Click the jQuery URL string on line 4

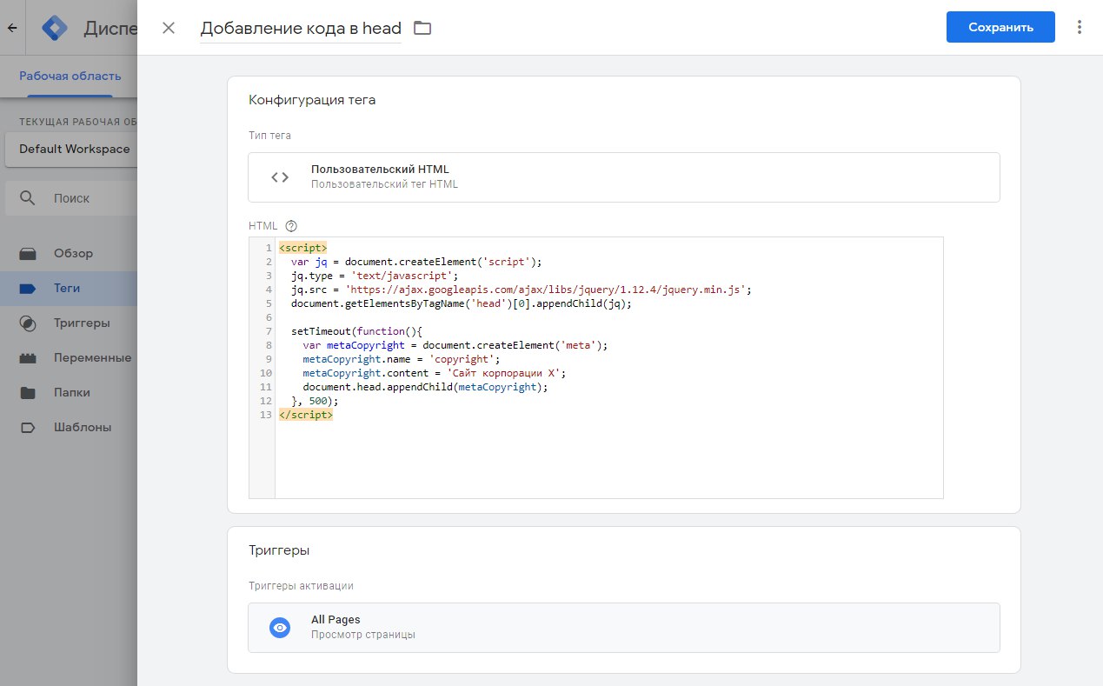548,290
